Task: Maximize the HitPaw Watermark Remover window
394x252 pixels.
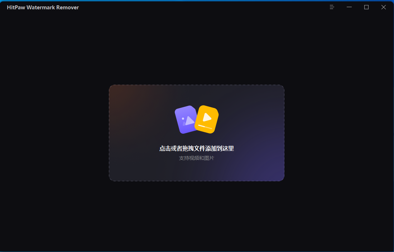Action: tap(366, 7)
